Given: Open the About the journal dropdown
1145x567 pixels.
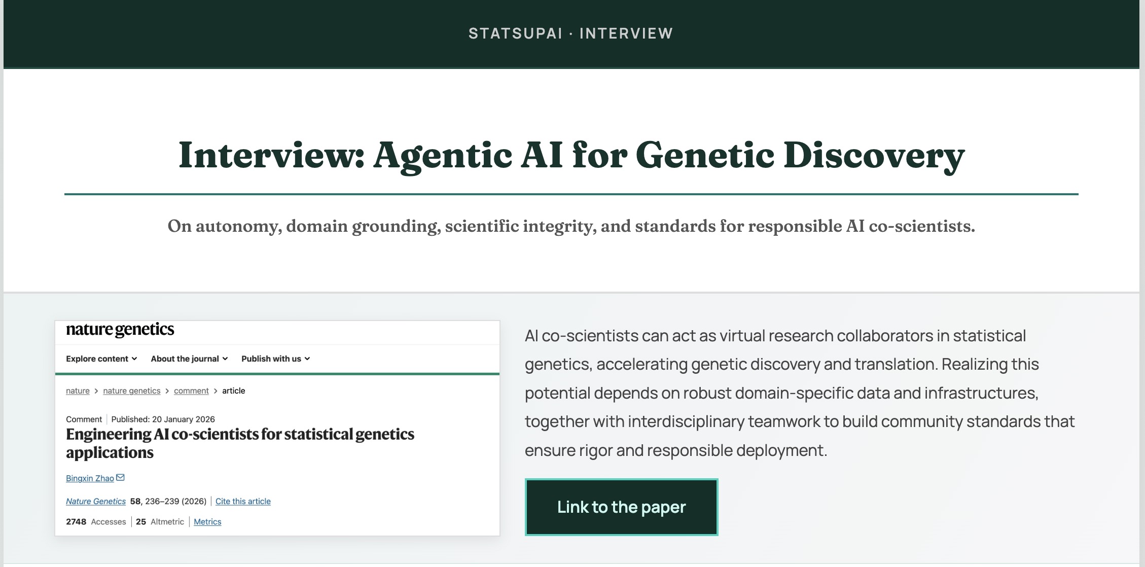Looking at the screenshot, I should (189, 359).
